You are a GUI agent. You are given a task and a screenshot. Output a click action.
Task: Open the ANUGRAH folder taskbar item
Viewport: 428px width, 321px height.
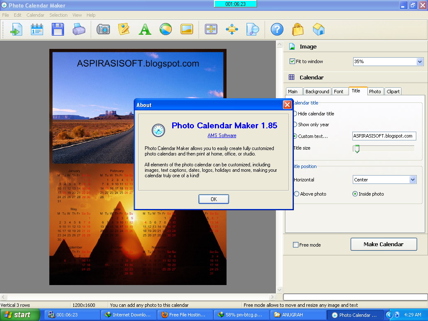click(x=298, y=315)
